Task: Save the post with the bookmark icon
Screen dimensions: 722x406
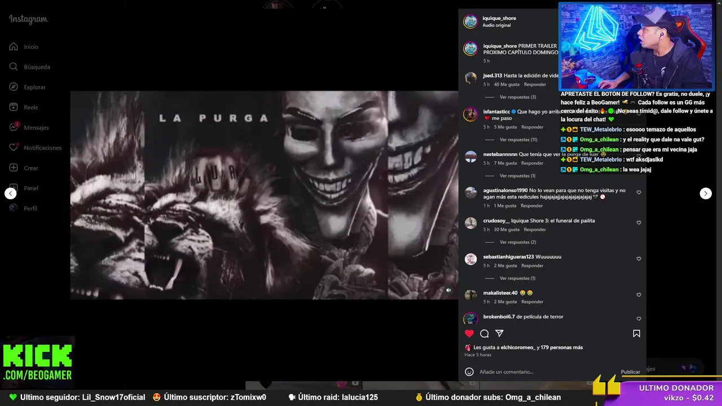Action: point(636,333)
